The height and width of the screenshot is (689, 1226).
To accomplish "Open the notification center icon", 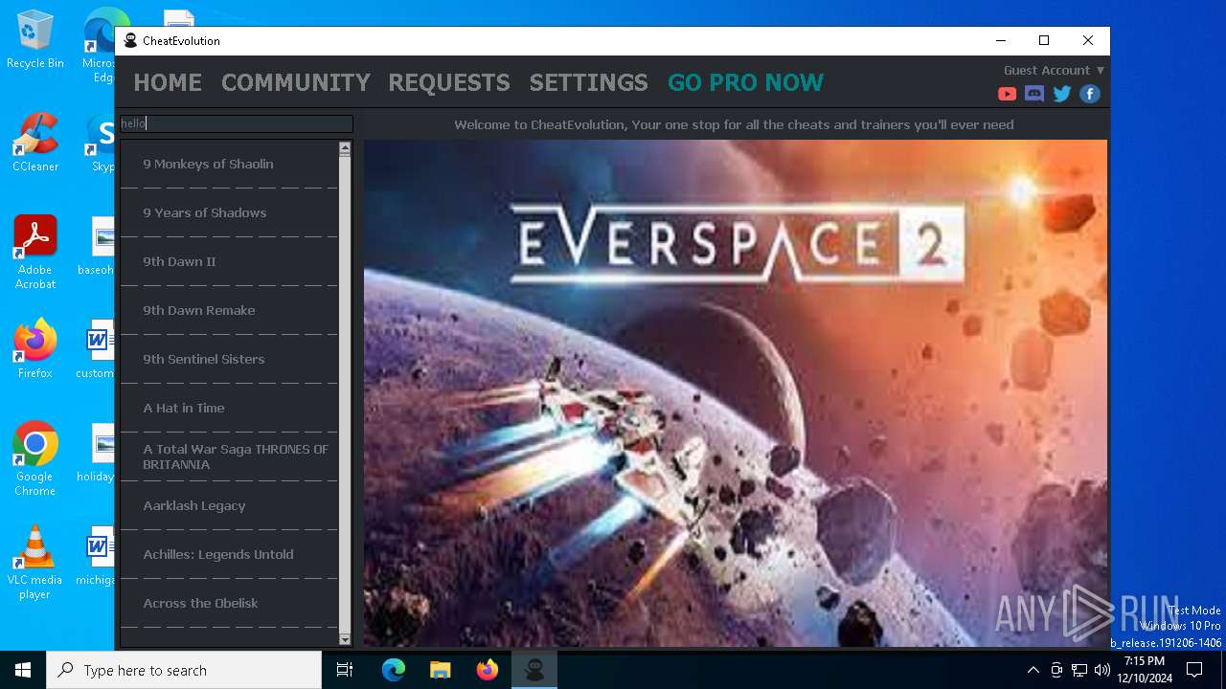I will pyautogui.click(x=1194, y=670).
